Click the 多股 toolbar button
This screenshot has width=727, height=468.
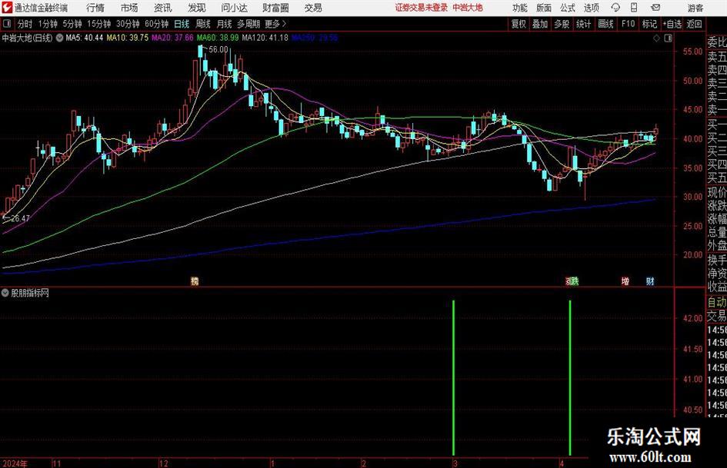pyautogui.click(x=562, y=24)
